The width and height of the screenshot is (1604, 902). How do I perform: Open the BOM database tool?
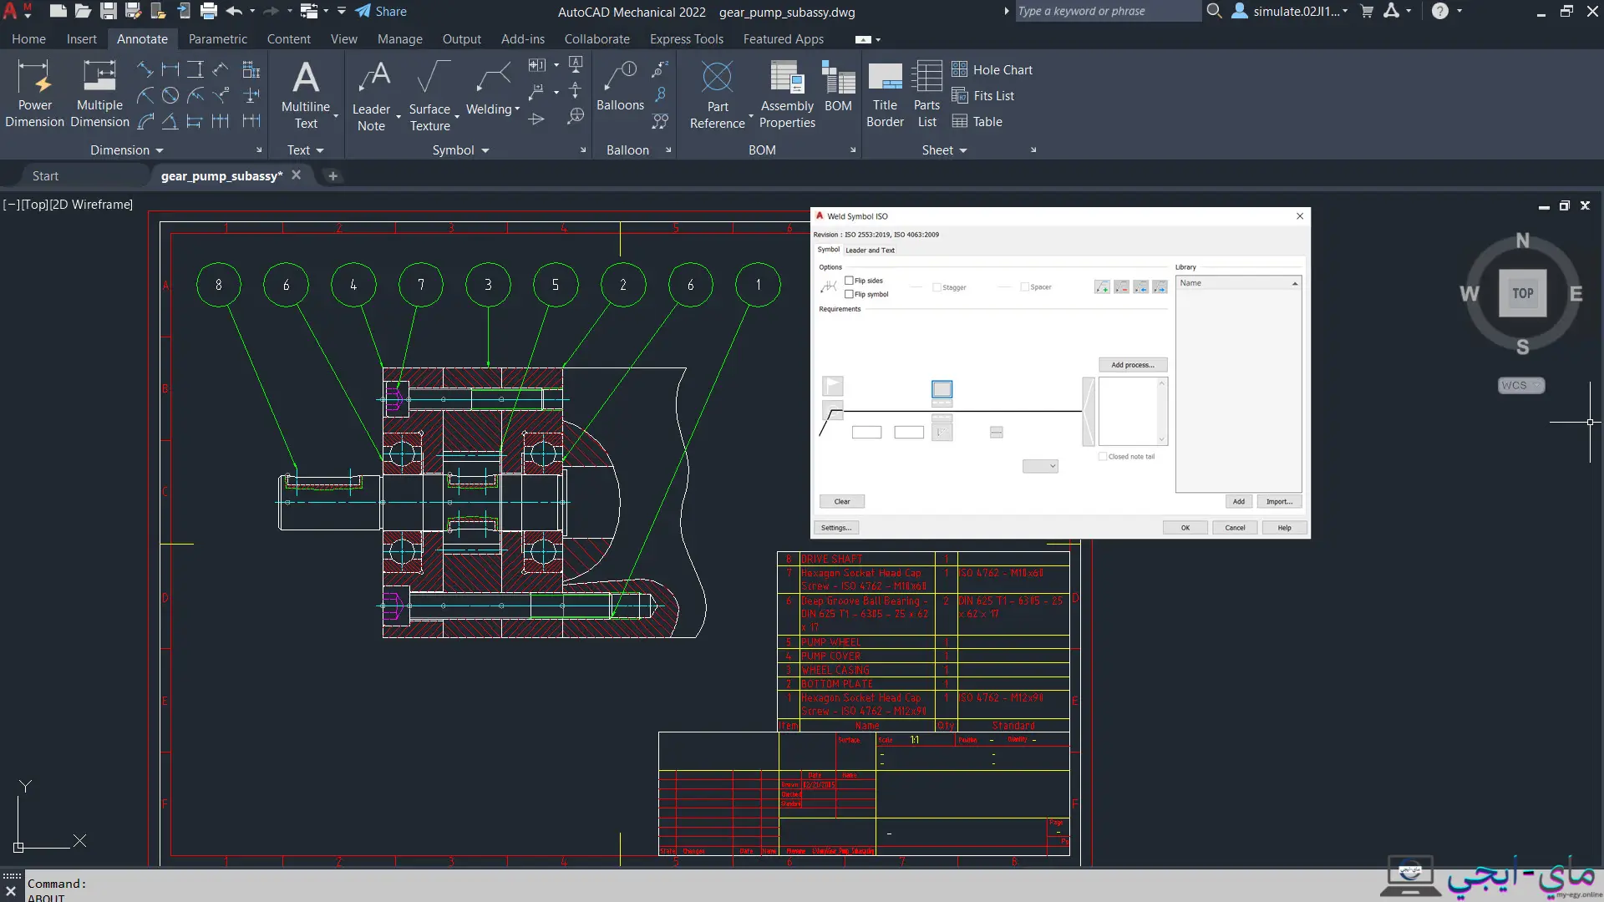coord(838,85)
